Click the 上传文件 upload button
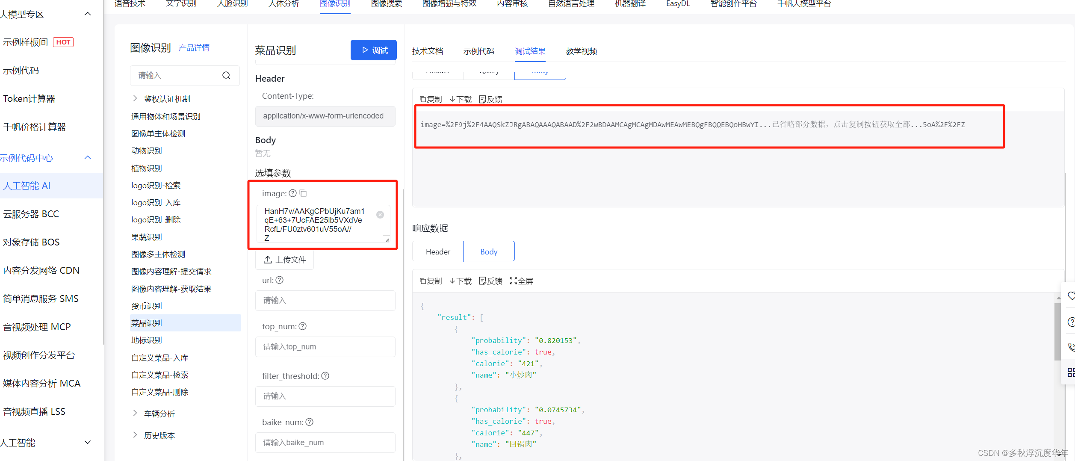This screenshot has width=1075, height=461. [x=284, y=260]
